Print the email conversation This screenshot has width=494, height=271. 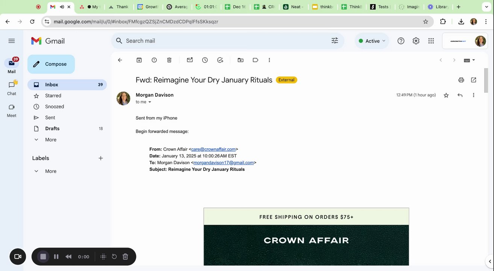[461, 80]
